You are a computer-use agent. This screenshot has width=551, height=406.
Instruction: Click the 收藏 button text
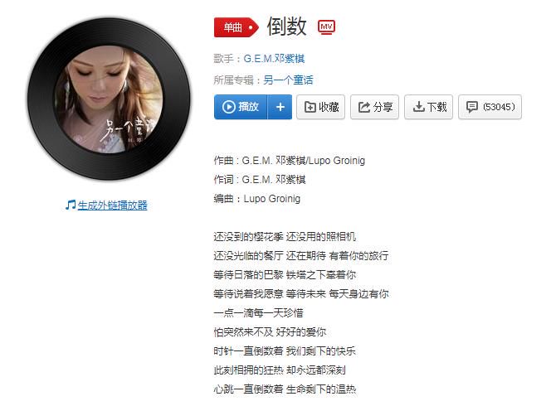pos(329,107)
